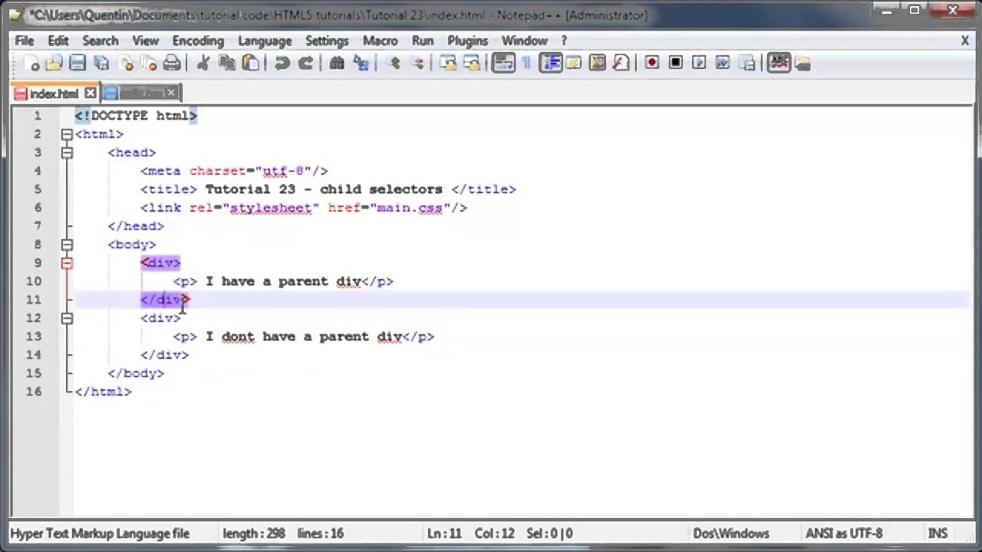Click the Close document toolbar icon
Viewport: 982px width, 552px height.
pos(126,64)
